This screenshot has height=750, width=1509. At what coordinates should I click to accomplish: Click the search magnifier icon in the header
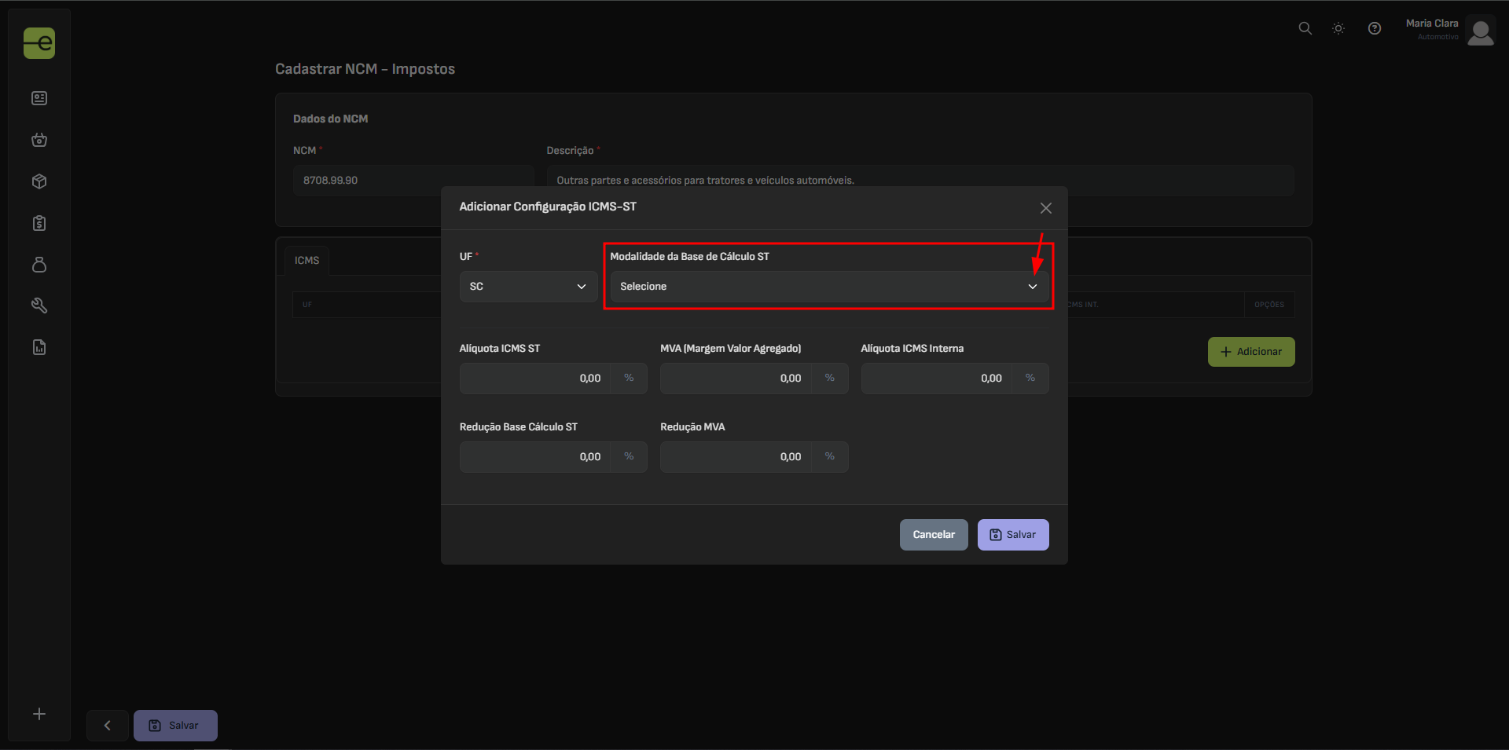coord(1305,28)
